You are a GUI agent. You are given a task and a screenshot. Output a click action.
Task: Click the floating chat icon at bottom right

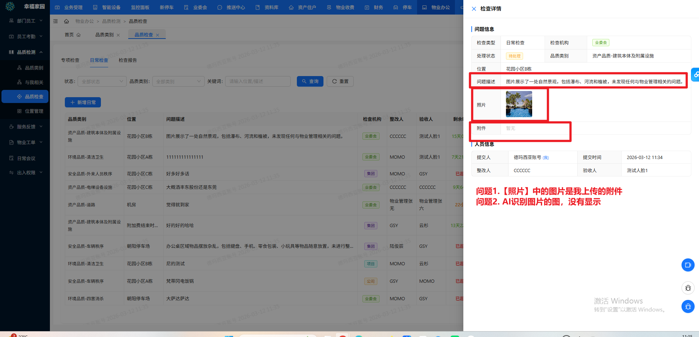click(688, 265)
